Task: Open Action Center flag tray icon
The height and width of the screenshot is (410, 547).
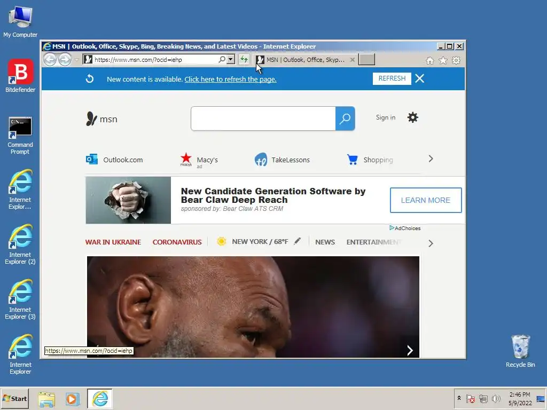Action: coord(470,398)
